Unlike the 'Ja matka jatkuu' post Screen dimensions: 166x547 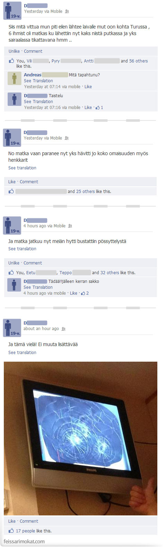14,263
